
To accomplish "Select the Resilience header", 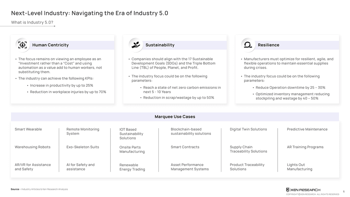I will coord(268,45).
